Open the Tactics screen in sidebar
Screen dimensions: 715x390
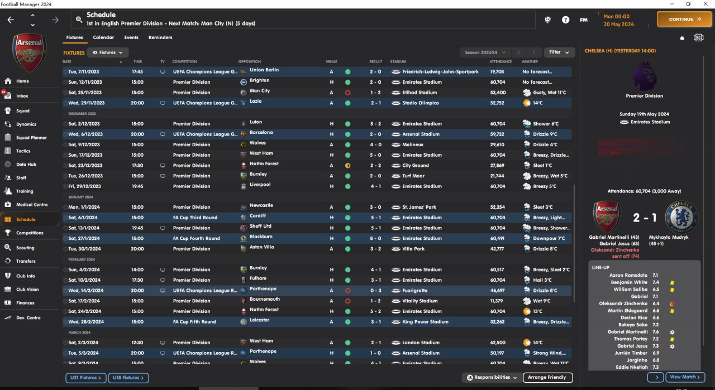coord(23,151)
